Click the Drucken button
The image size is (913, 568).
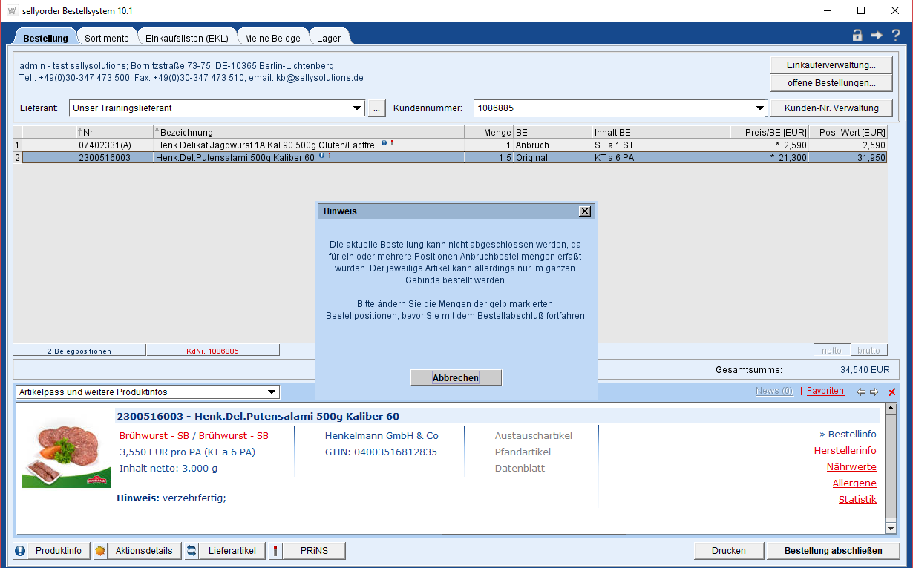[729, 551]
